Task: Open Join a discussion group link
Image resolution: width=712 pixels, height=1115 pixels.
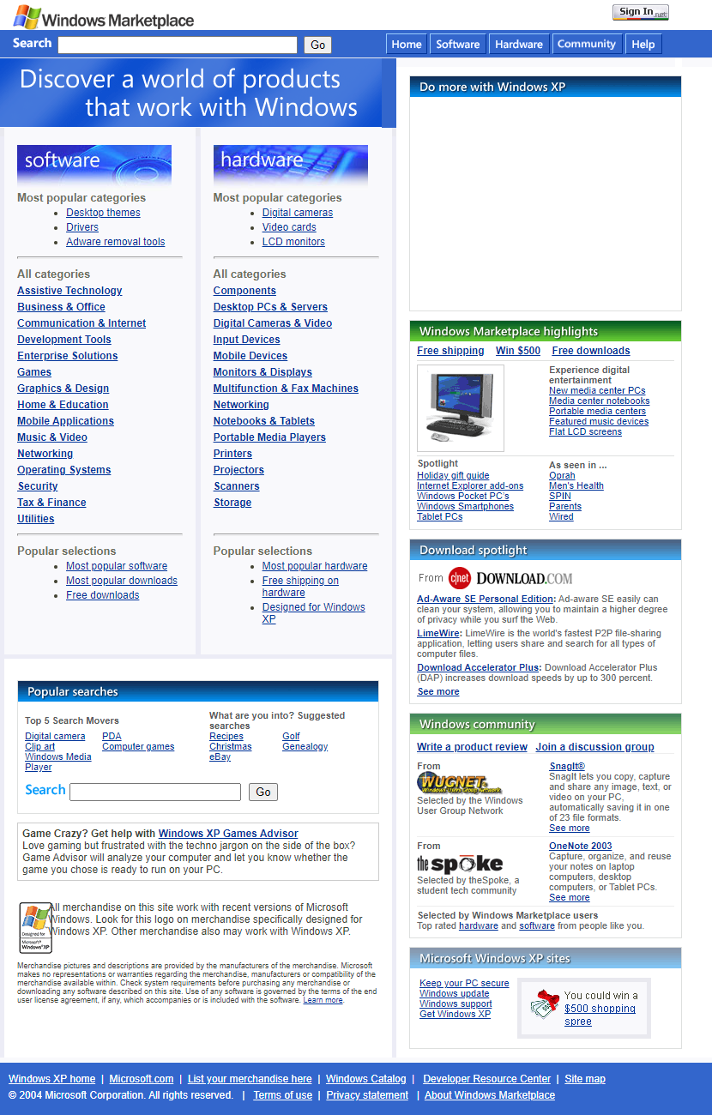Action: 594,747
